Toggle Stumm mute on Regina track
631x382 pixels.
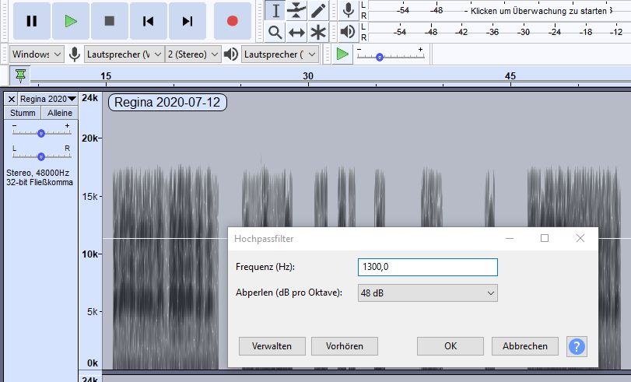(x=23, y=113)
